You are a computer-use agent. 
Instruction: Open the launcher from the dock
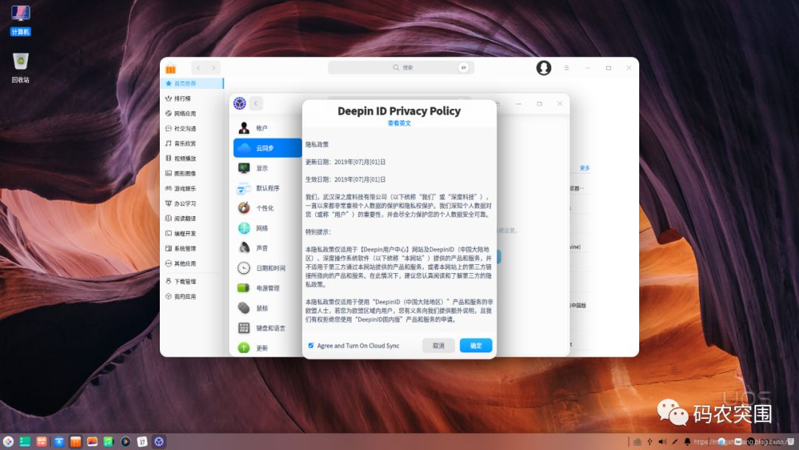click(x=8, y=441)
